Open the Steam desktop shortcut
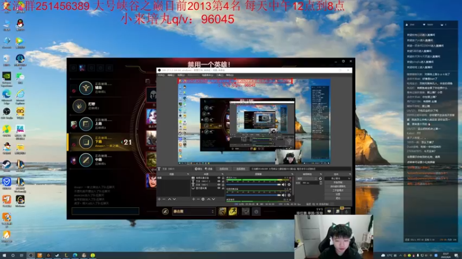Image resolution: width=462 pixels, height=259 pixels. tap(6, 165)
